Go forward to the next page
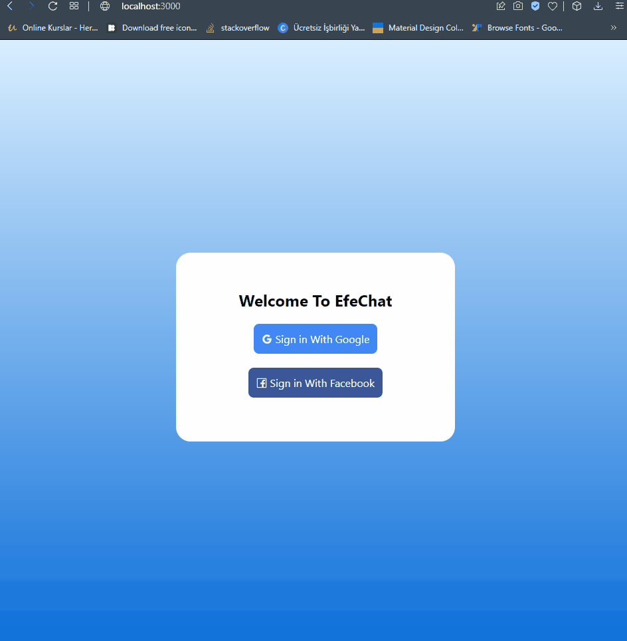Viewport: 627px width, 641px height. click(x=31, y=6)
